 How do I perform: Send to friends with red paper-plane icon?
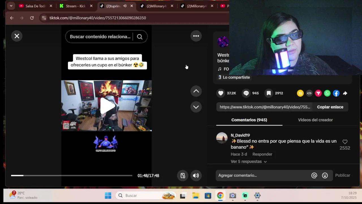click(x=318, y=93)
